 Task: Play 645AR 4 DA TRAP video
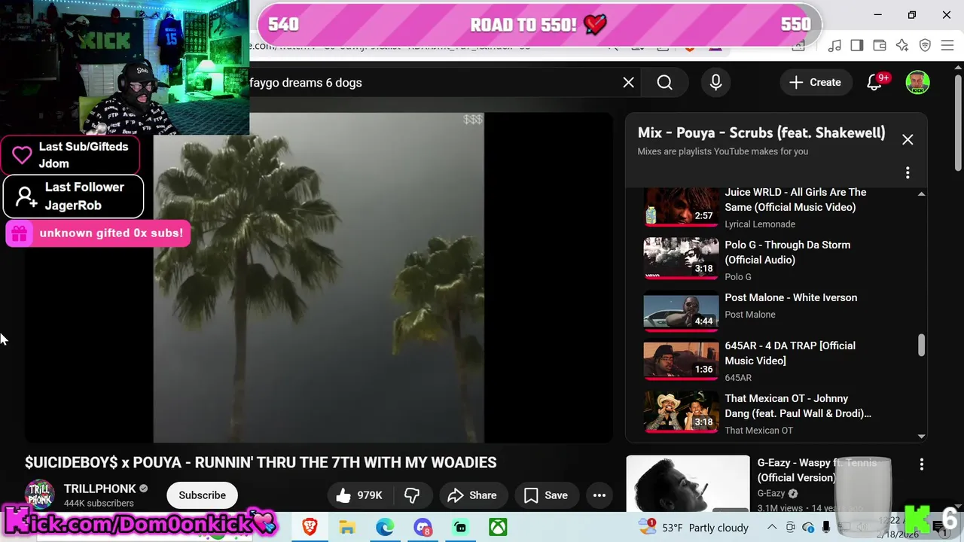(x=789, y=353)
